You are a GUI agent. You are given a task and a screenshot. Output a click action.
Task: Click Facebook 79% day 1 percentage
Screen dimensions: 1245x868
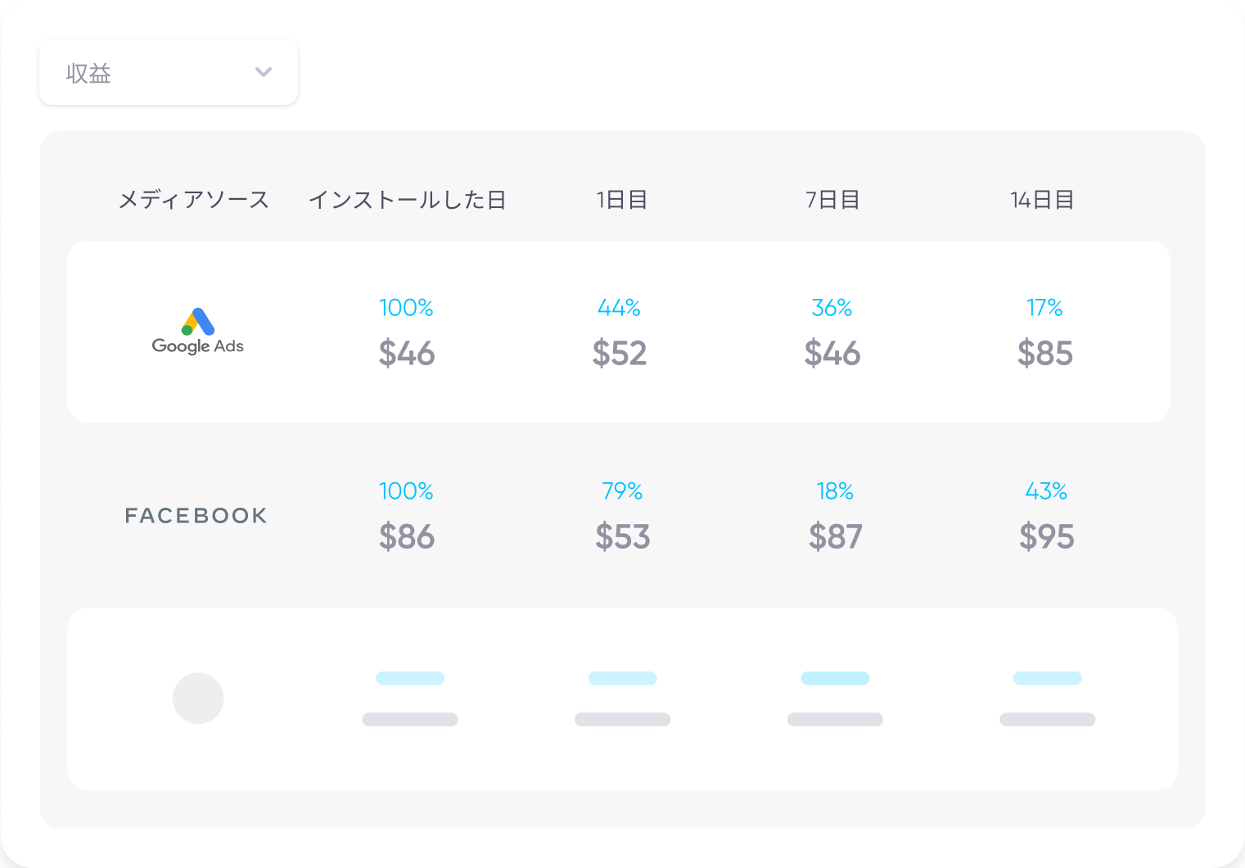622,491
